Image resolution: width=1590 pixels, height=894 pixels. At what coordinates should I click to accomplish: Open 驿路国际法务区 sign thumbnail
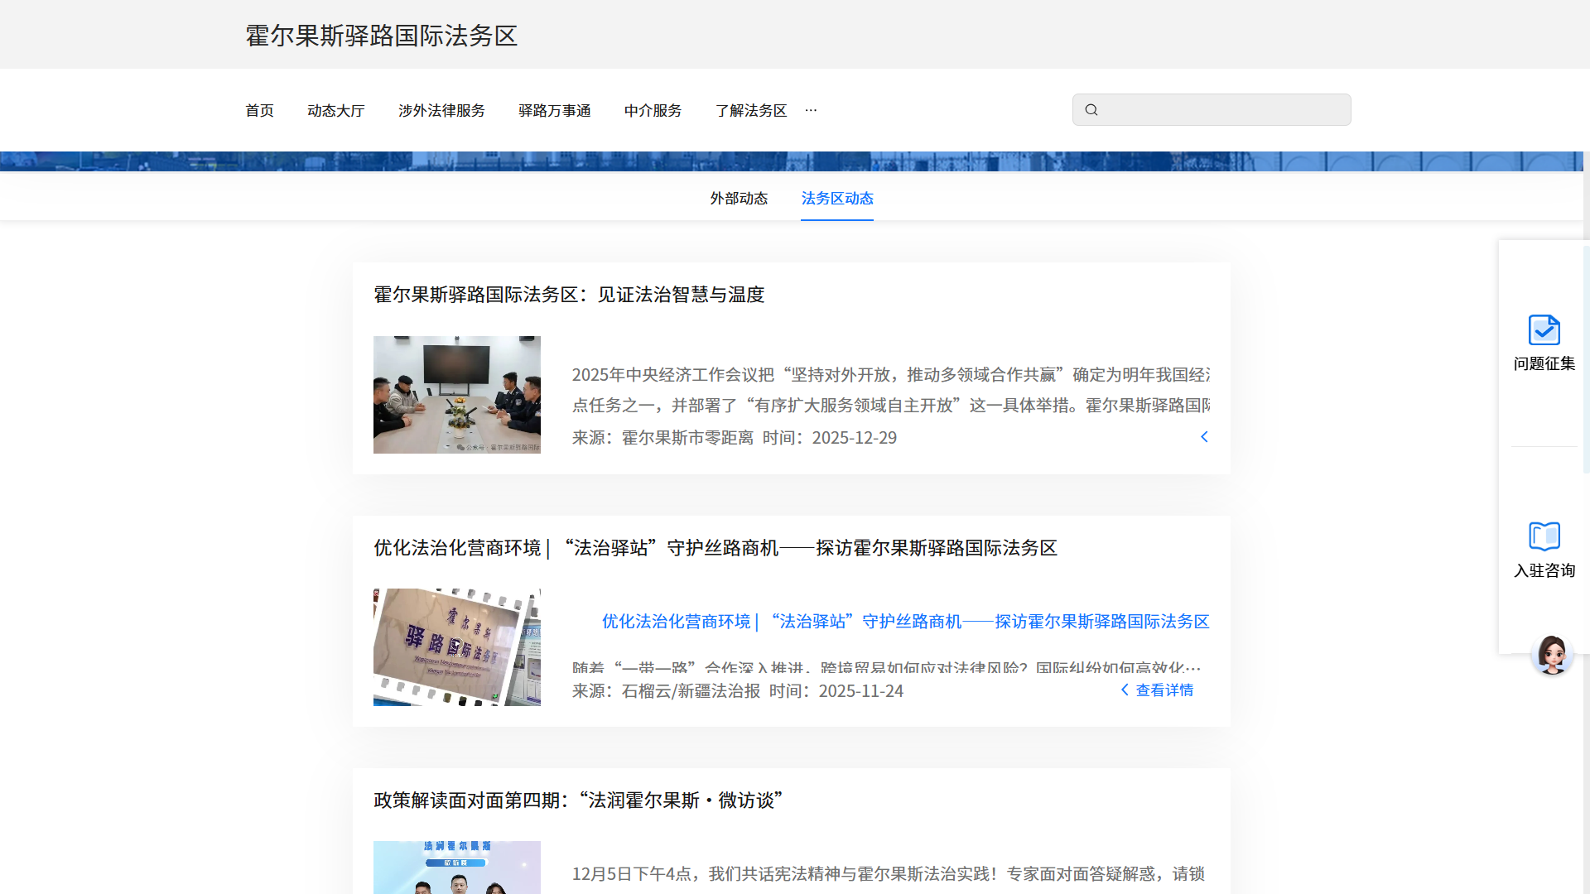pos(456,647)
